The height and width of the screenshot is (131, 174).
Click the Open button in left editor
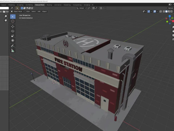(6, 12)
